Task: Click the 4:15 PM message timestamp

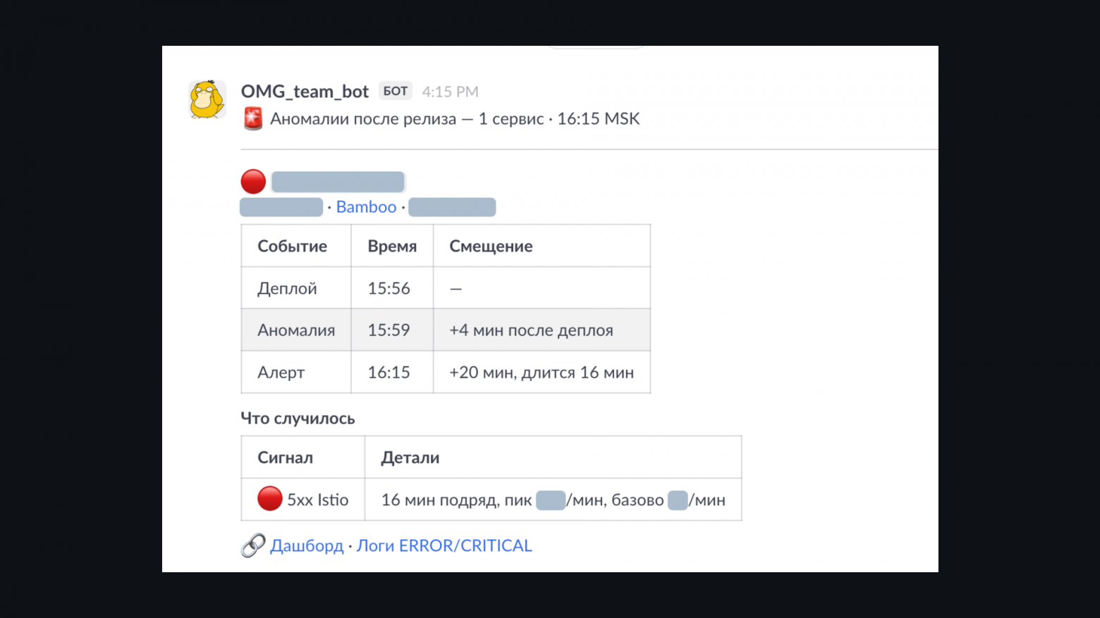Action: (450, 92)
